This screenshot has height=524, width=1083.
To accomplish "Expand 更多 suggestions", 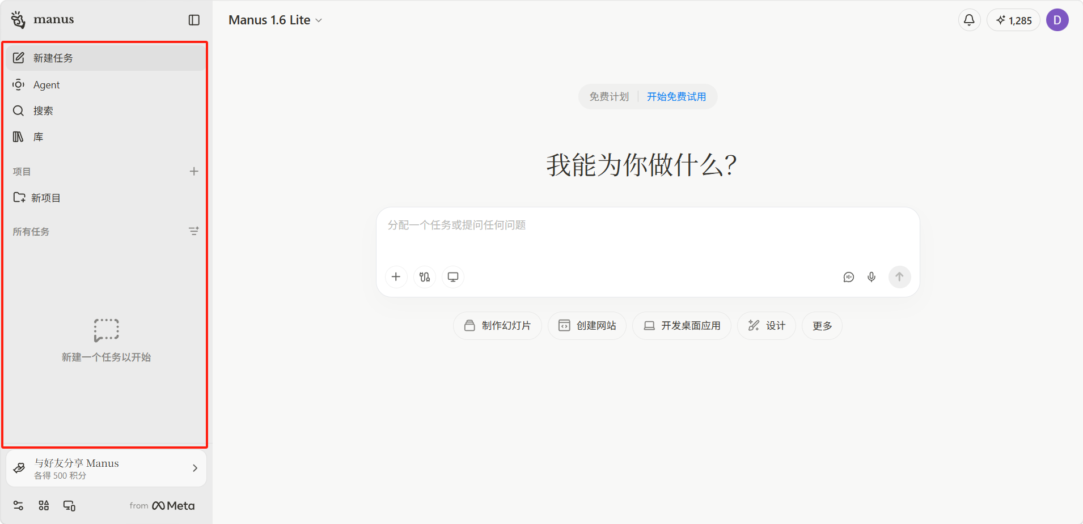I will 822,326.
